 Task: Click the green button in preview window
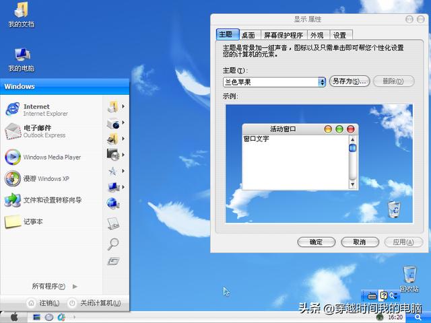click(339, 129)
